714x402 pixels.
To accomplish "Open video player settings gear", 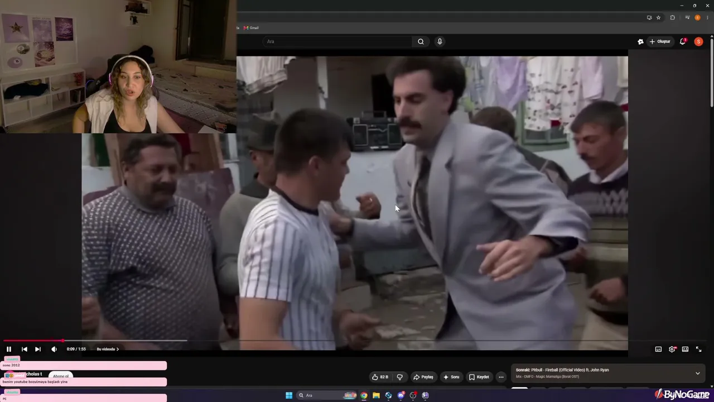I will point(672,349).
